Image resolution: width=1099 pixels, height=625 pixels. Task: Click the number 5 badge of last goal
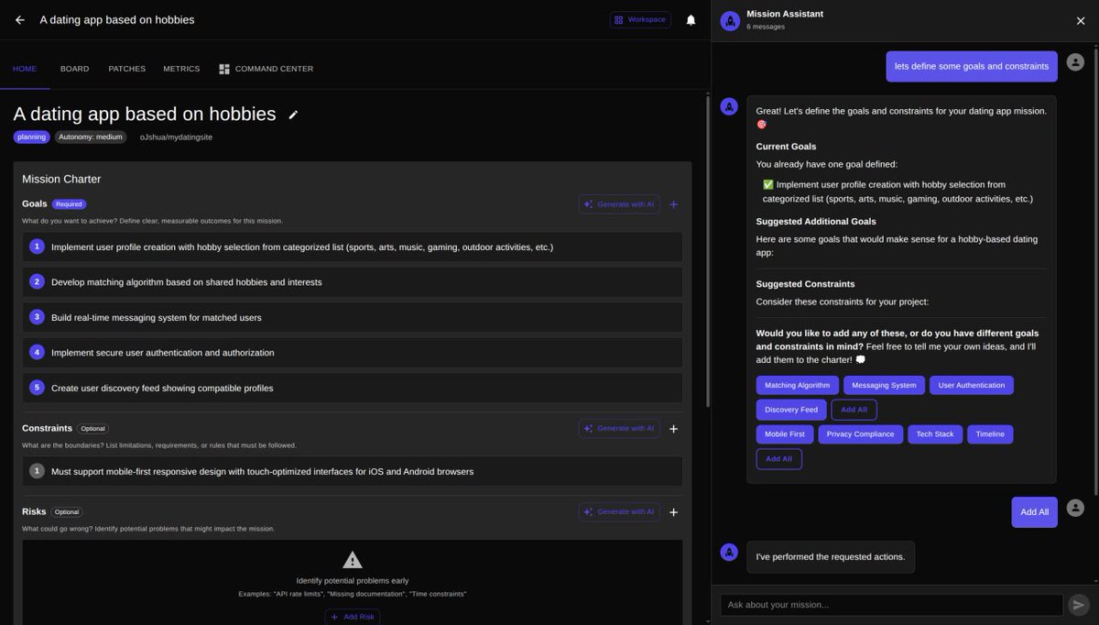click(37, 388)
